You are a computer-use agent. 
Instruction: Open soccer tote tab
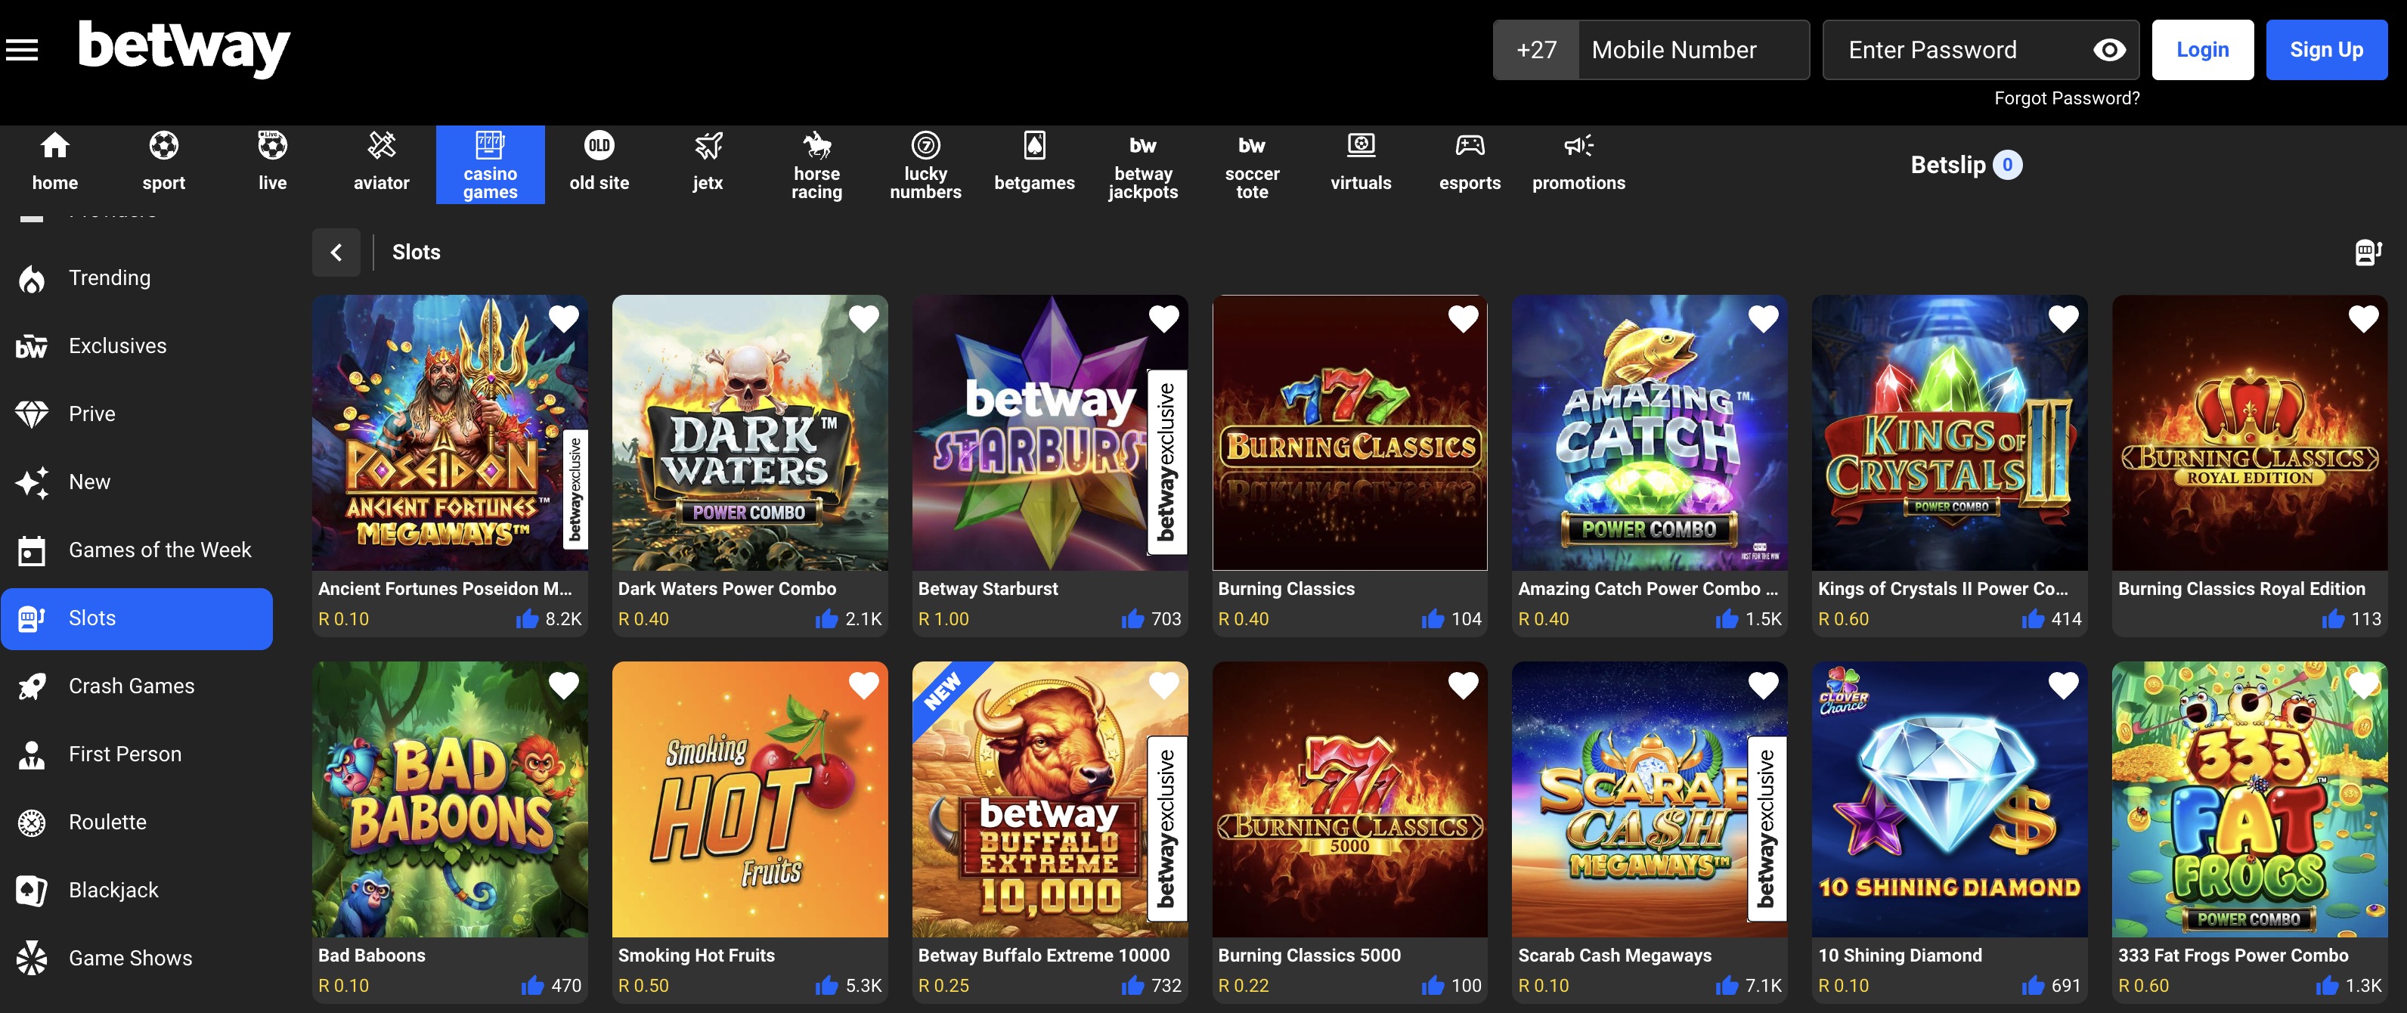pos(1252,163)
